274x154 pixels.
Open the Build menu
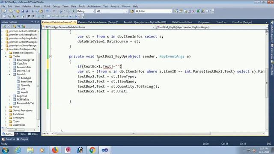[x=47, y=6]
